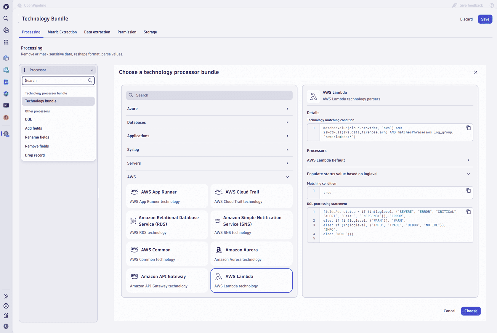This screenshot has width=497, height=333.
Task: Focus the technology bundle Search field
Action: pos(209,95)
